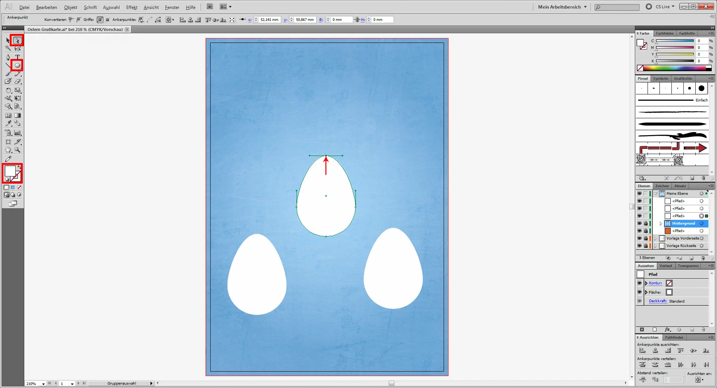Choose the Hand tool

8,150
